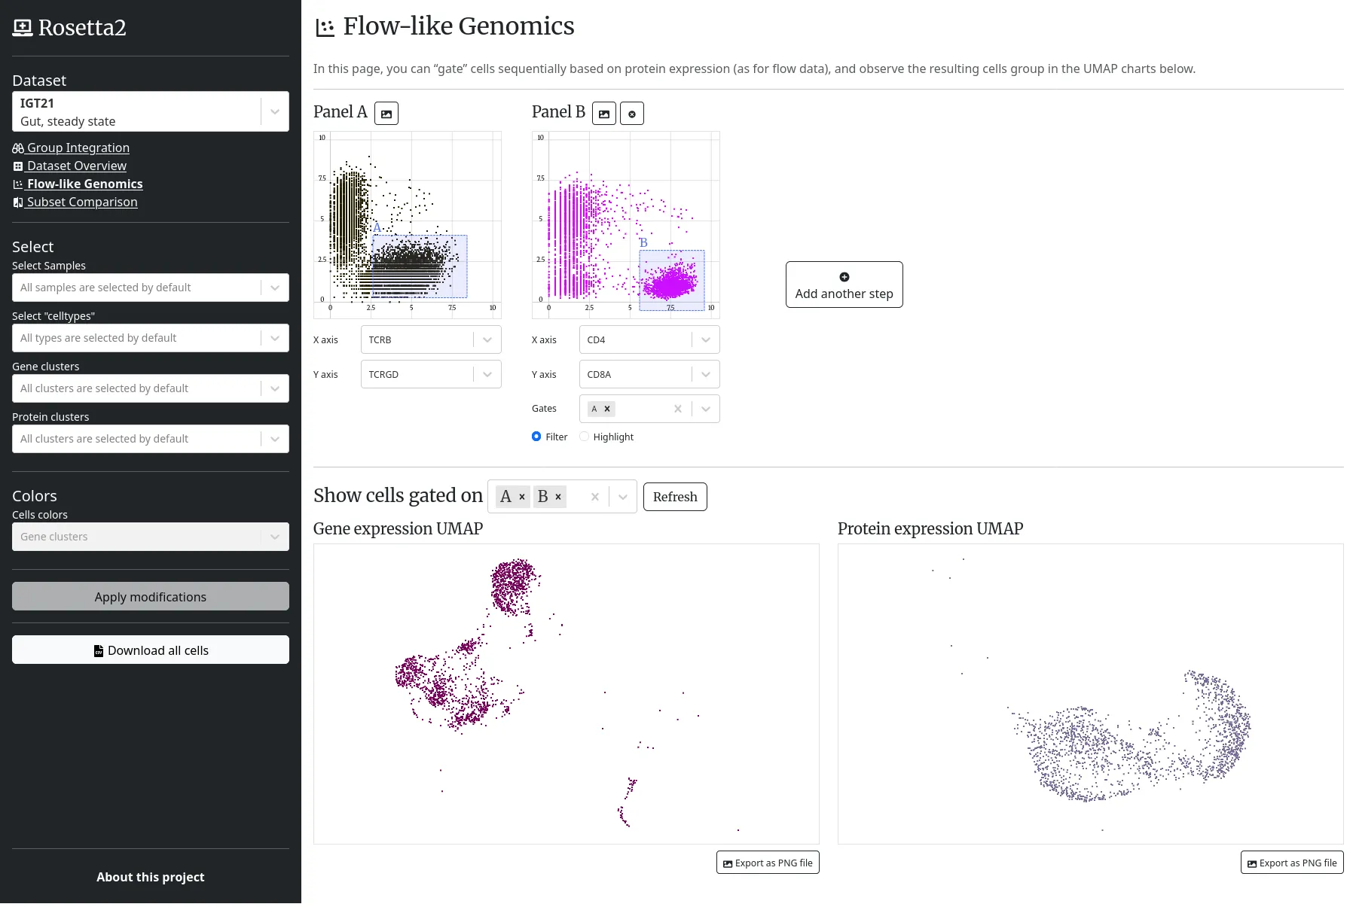Export Panel A as image
The image size is (1356, 907).
pyautogui.click(x=386, y=114)
